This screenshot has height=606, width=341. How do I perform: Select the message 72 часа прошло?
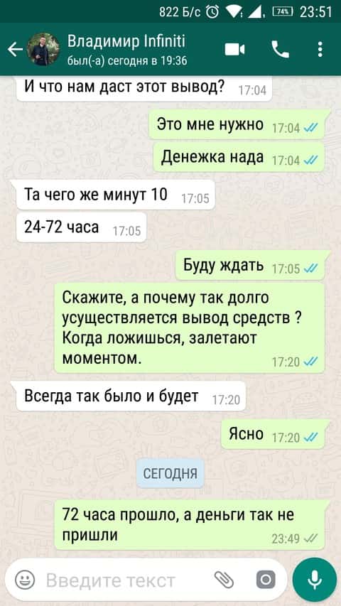pyautogui.click(x=190, y=524)
